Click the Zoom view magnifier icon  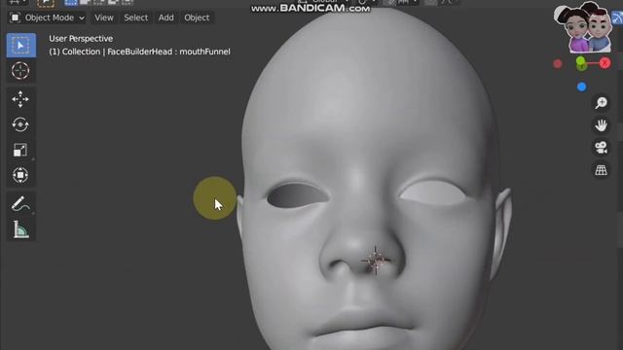tap(602, 103)
